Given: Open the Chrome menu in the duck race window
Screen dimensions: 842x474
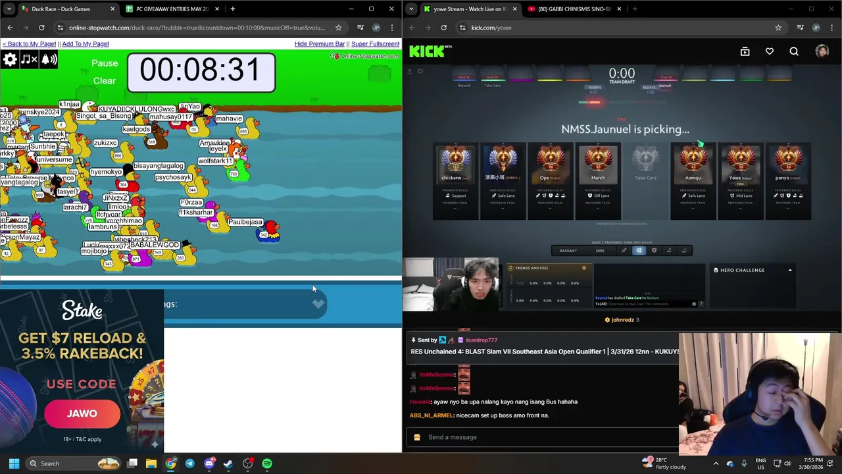Looking at the screenshot, I should coord(392,28).
